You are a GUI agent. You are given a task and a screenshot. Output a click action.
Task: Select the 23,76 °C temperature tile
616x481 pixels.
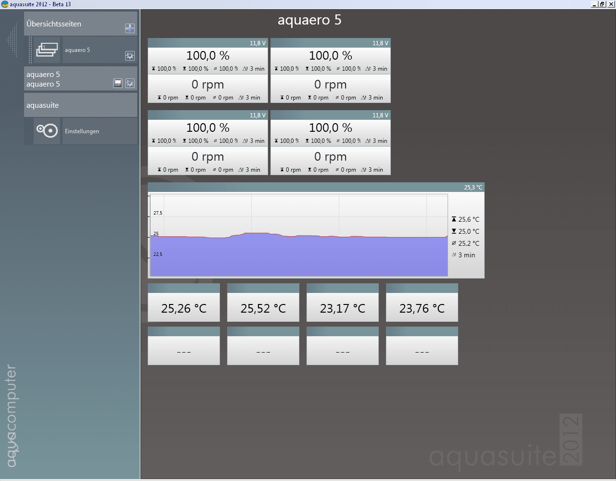(422, 303)
